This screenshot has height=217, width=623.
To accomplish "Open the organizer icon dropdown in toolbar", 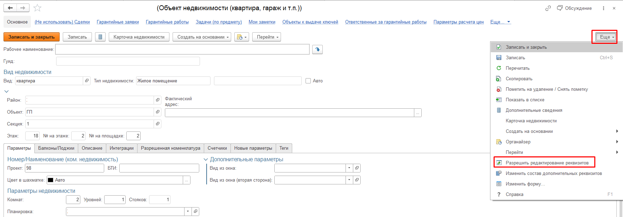I will (242, 37).
